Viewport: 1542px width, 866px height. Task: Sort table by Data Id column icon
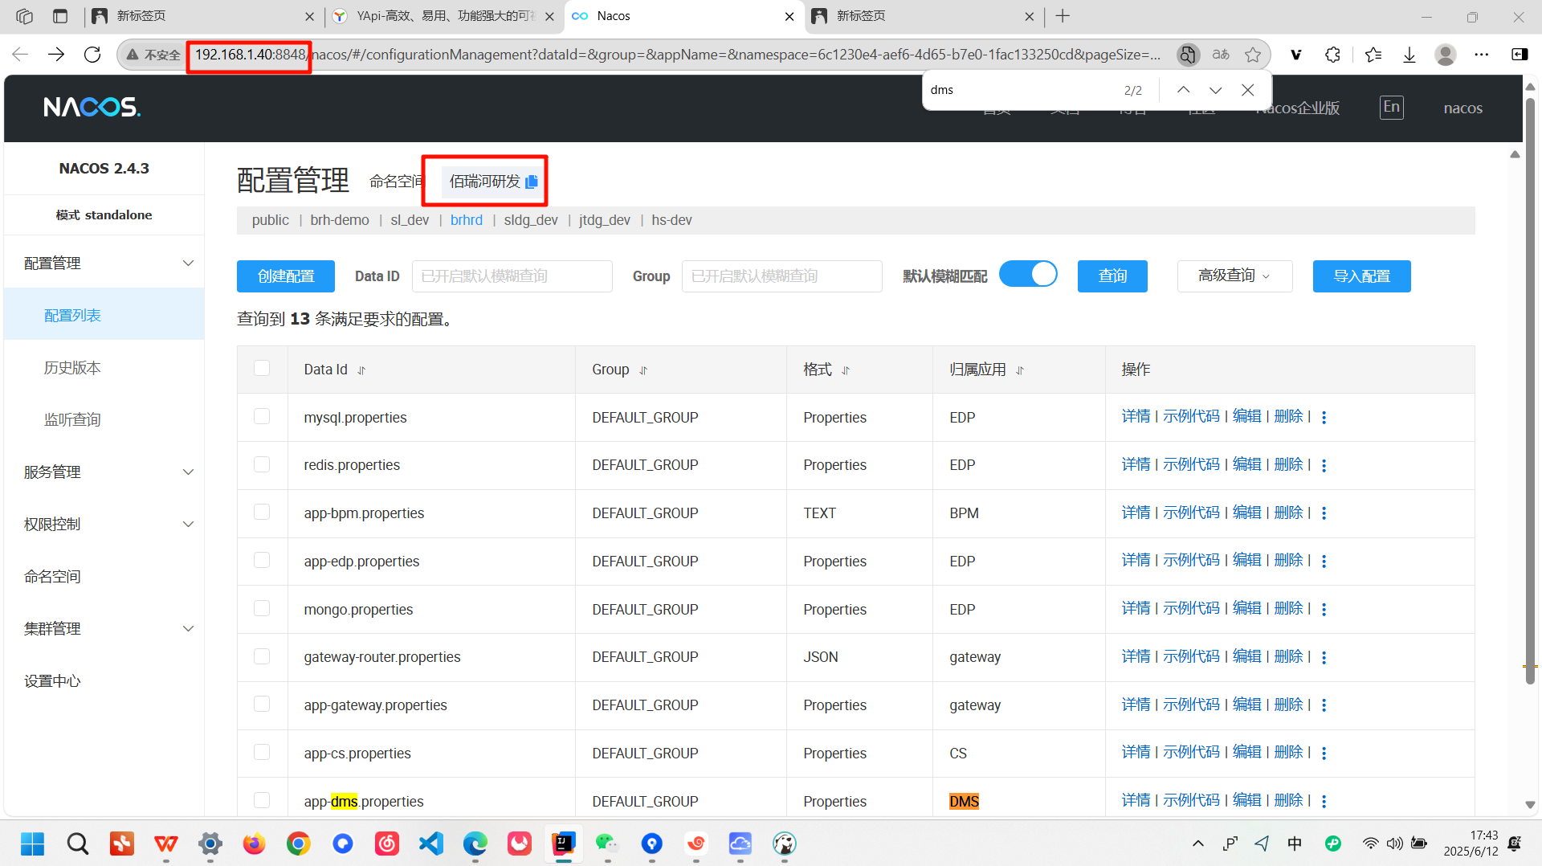point(361,370)
